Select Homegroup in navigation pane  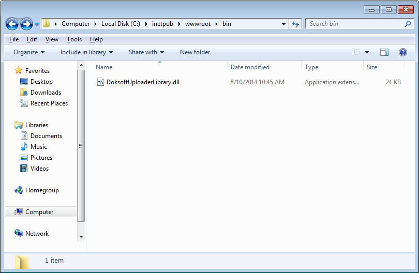(42, 190)
